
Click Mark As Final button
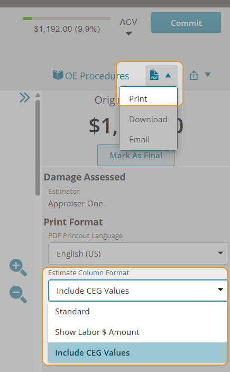point(136,156)
